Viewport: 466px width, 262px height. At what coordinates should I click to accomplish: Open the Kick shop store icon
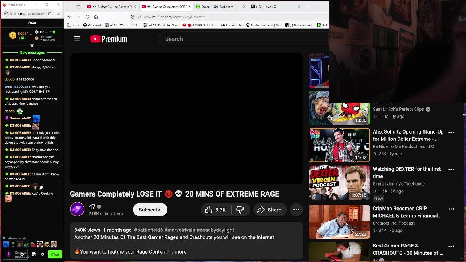[34, 254]
